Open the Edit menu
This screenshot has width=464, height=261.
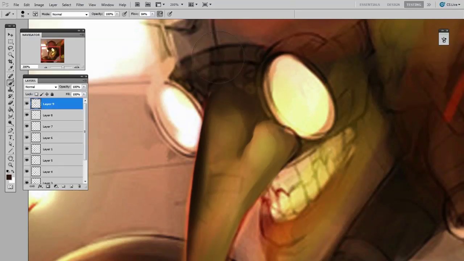point(27,5)
